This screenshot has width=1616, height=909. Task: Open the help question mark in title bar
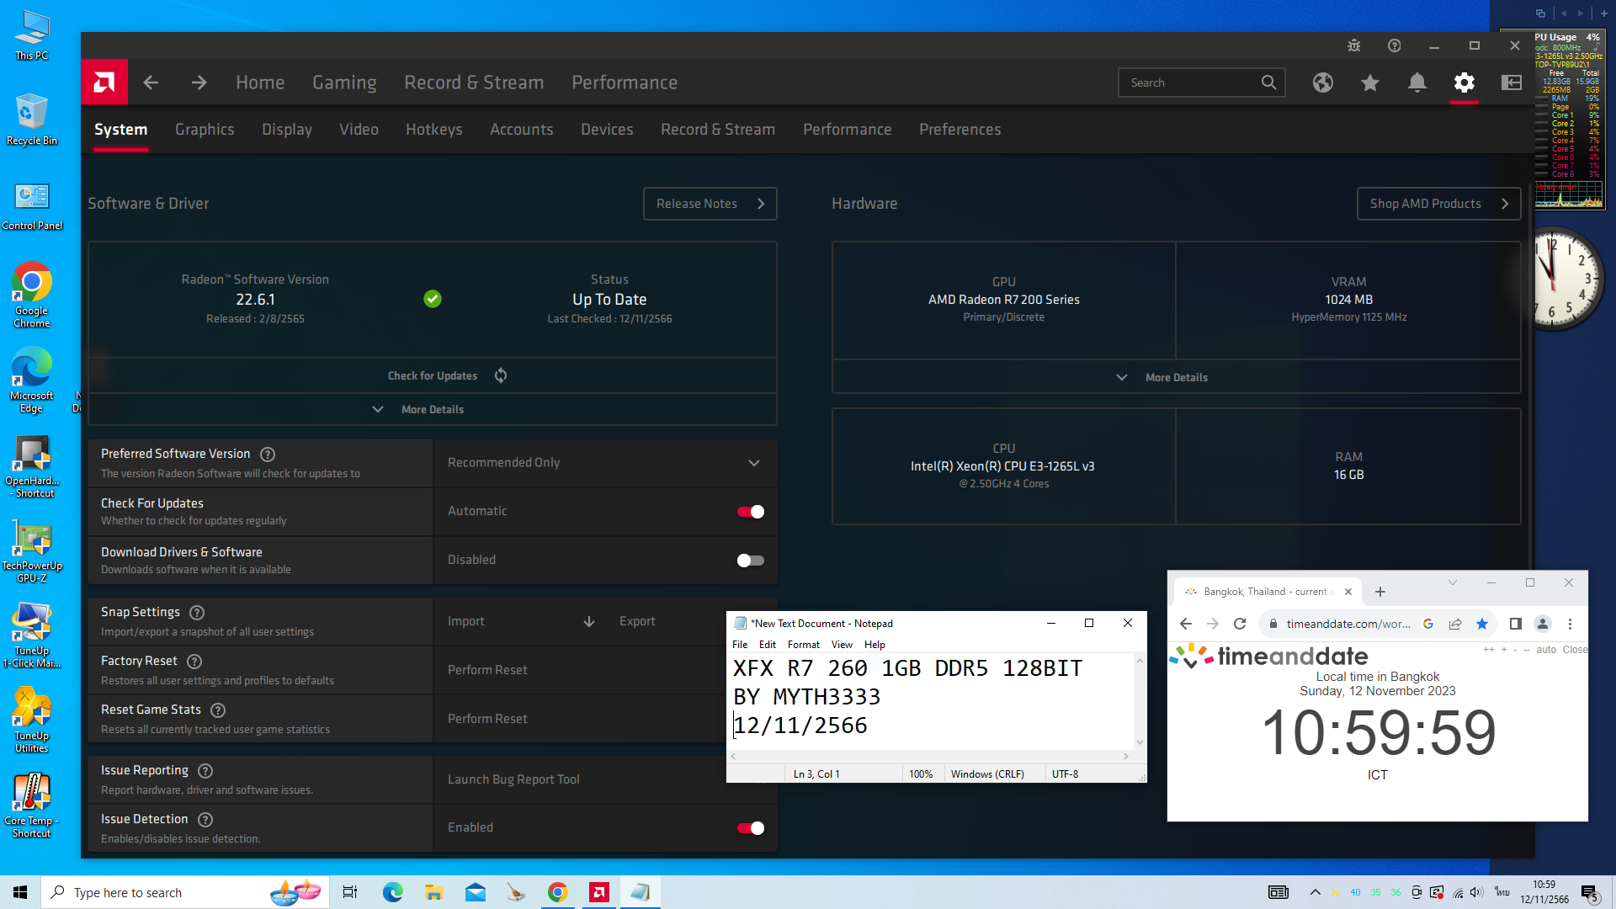coord(1395,45)
